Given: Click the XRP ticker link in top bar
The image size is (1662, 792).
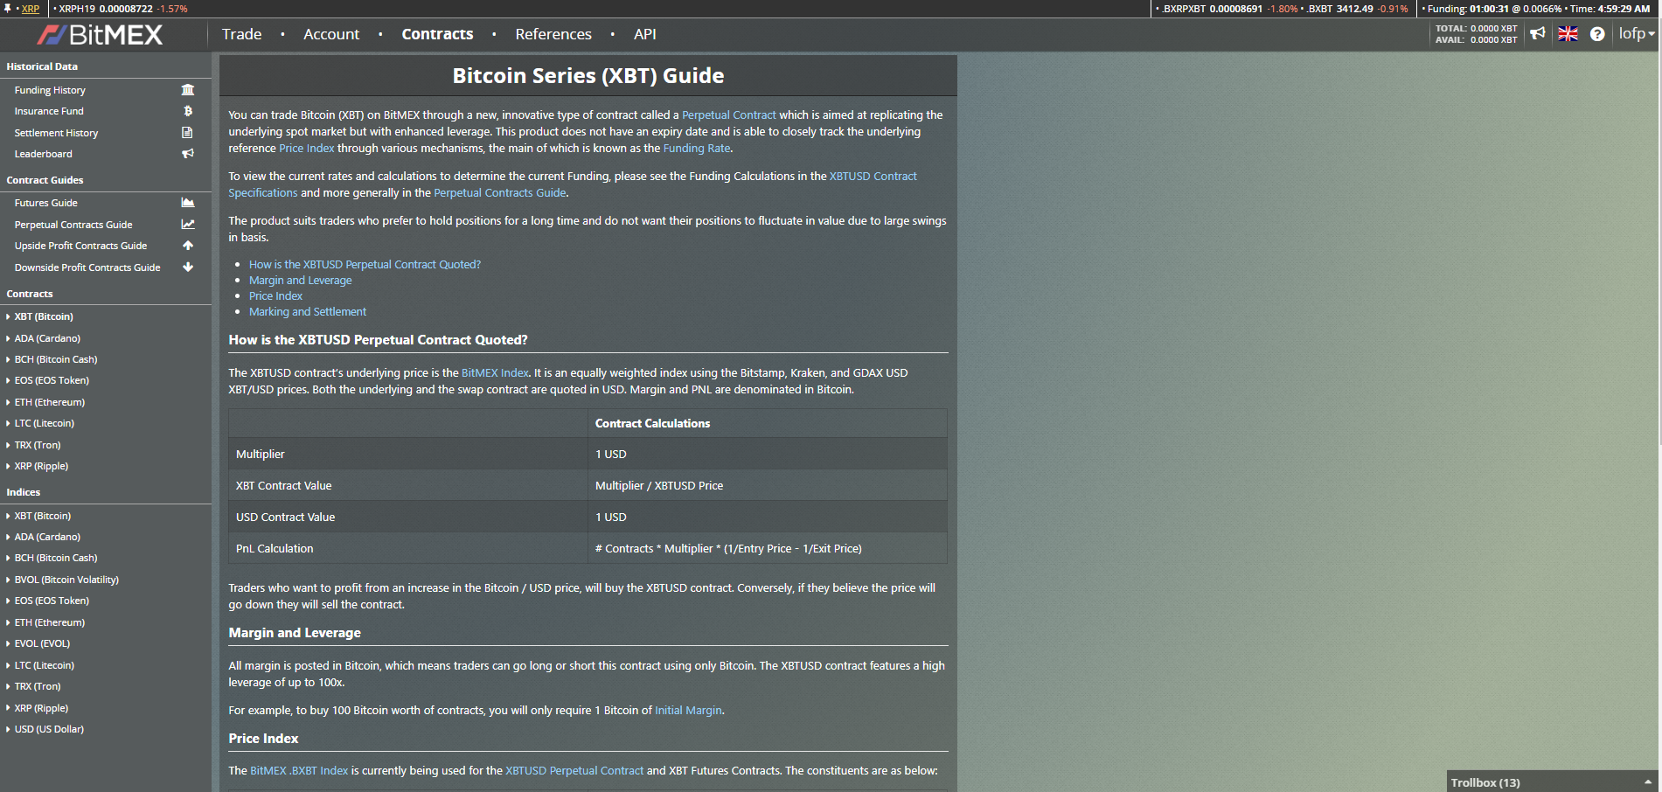Looking at the screenshot, I should (x=31, y=9).
